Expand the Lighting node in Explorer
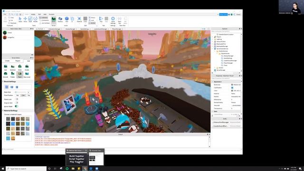304x171 pixels. 213,39
